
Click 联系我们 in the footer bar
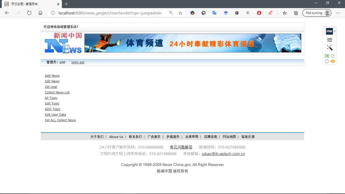point(135,137)
